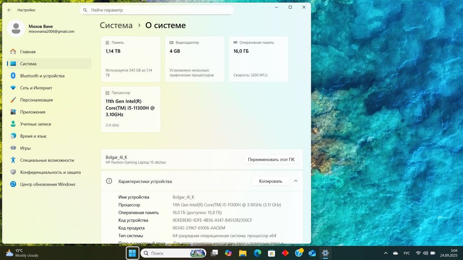Launch Copilot from the taskbar
The image size is (463, 260).
pos(228,253)
